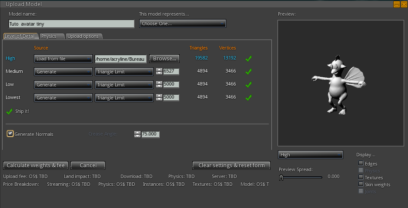
Task: Click the Preview Spread value 0.000
Action: pos(334,177)
